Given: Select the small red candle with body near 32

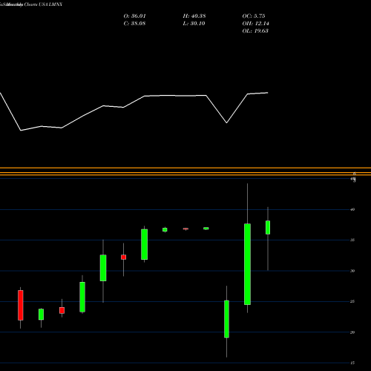Looking at the screenshot, I should pyautogui.click(x=124, y=257).
